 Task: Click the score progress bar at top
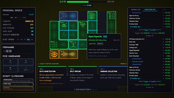coord(87,2)
